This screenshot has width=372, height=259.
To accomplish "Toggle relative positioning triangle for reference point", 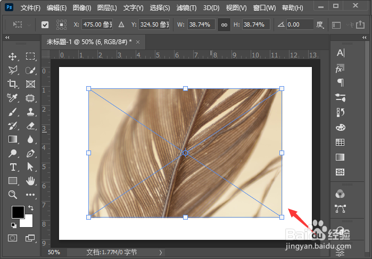I will click(x=121, y=24).
